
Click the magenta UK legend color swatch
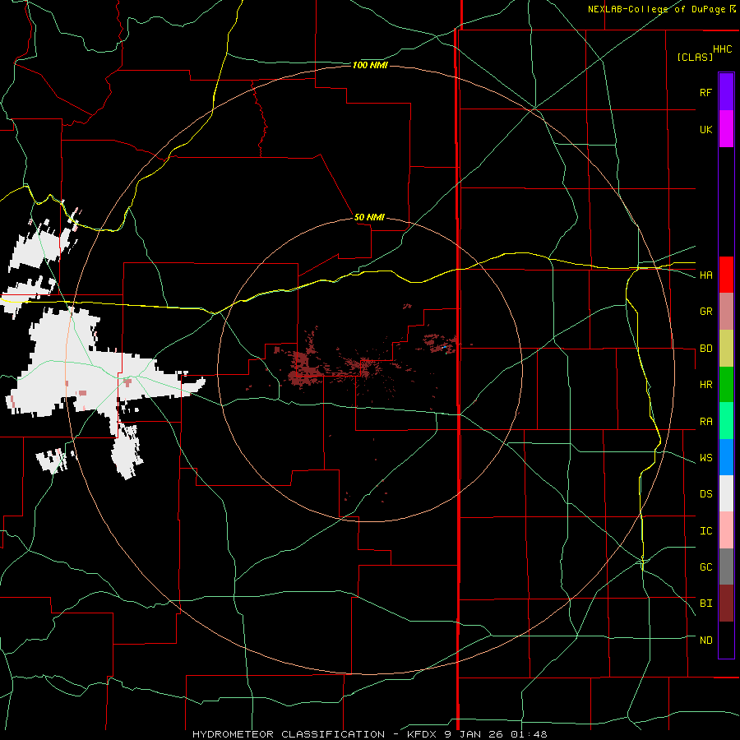726,129
